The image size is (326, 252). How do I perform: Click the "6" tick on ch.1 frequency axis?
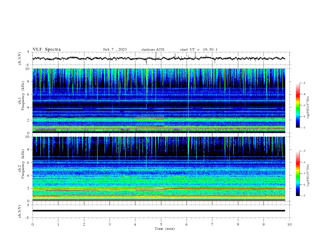point(28,94)
